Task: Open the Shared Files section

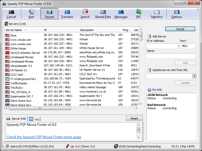Action: click(x=103, y=14)
